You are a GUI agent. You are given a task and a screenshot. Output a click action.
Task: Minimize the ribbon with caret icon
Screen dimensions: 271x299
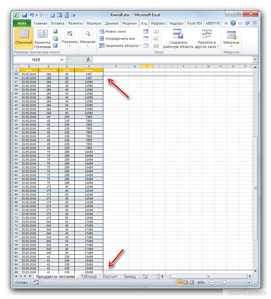[x=226, y=23]
